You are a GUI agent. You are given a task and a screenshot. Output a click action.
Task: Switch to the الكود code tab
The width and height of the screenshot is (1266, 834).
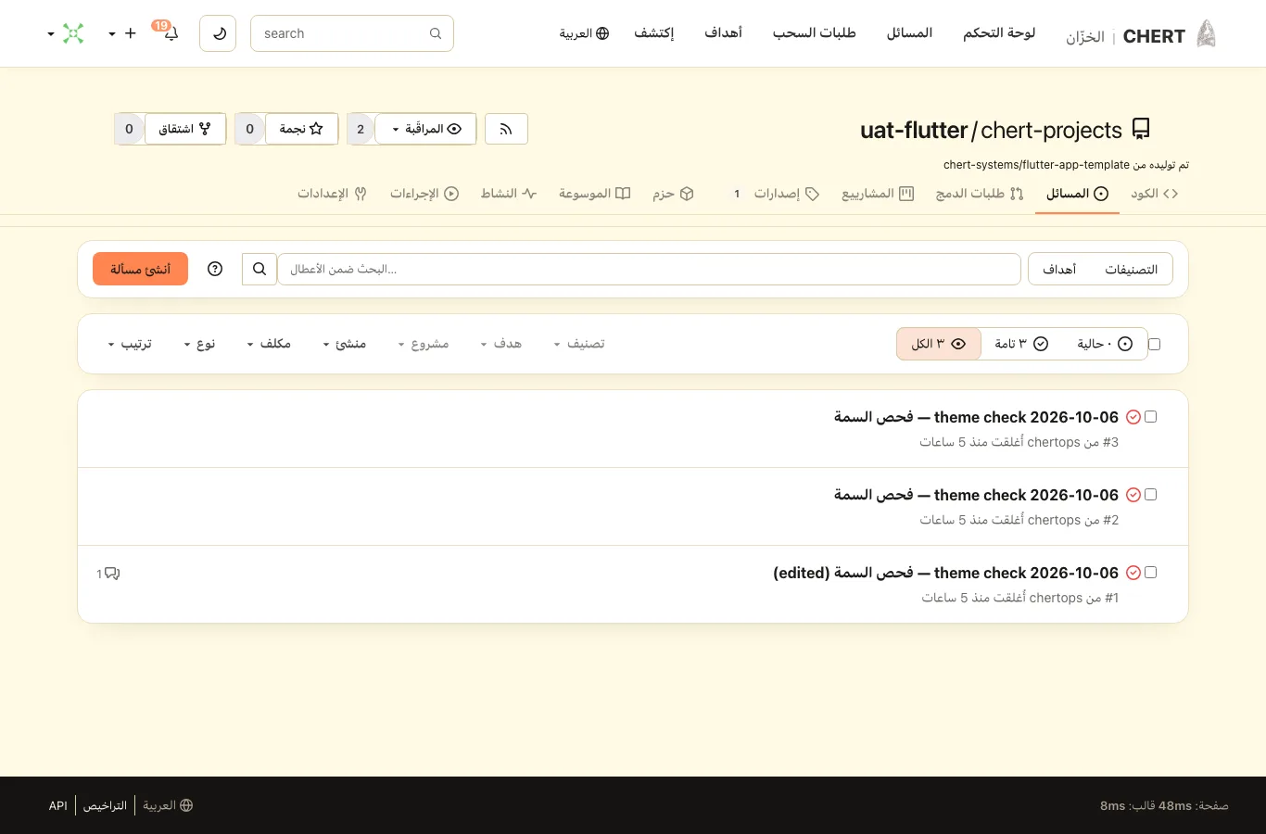1154,194
